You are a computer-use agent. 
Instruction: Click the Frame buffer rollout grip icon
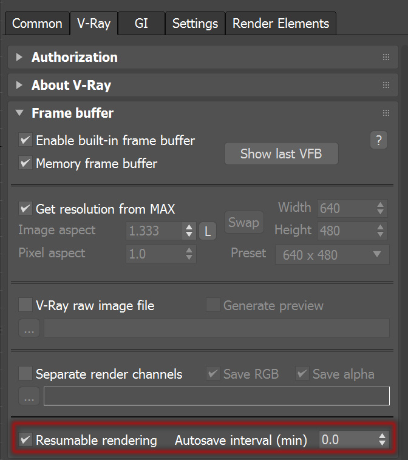click(x=386, y=113)
